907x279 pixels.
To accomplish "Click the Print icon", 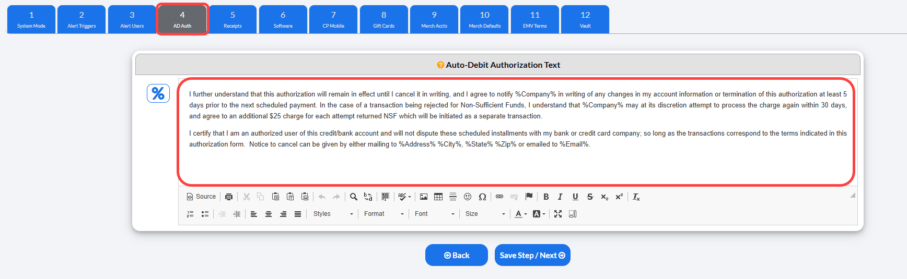I will (229, 197).
